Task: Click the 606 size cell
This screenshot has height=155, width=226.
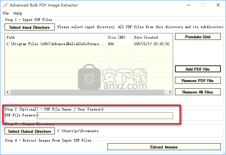Action: pos(119,44)
